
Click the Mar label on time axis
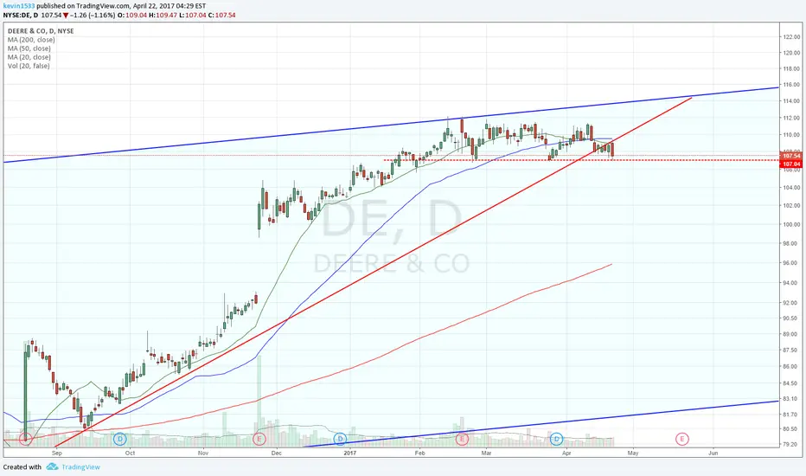click(486, 453)
